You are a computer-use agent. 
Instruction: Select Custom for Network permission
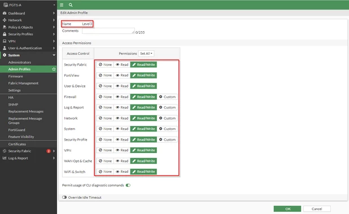click(x=167, y=118)
